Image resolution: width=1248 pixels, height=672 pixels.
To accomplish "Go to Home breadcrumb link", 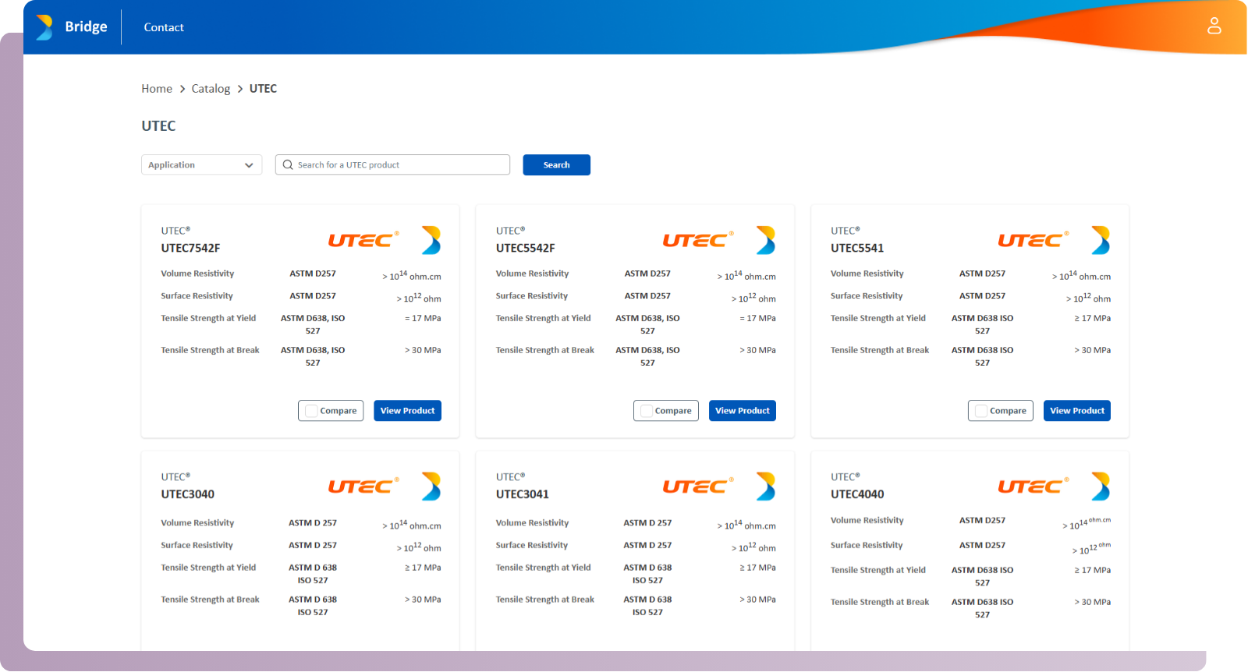I will (x=157, y=89).
